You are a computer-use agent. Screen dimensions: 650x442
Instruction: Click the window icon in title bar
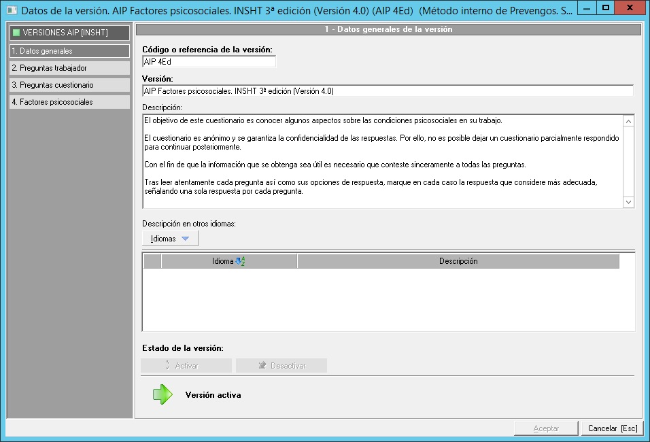[11, 10]
